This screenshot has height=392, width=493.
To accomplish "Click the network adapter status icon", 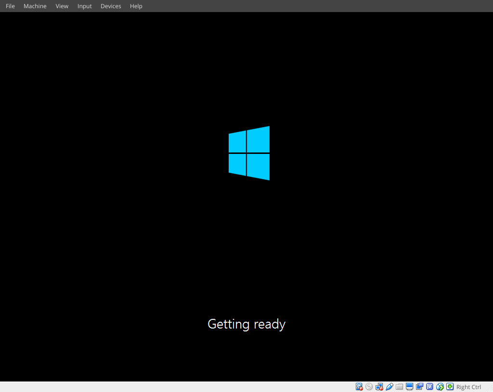I will point(379,387).
